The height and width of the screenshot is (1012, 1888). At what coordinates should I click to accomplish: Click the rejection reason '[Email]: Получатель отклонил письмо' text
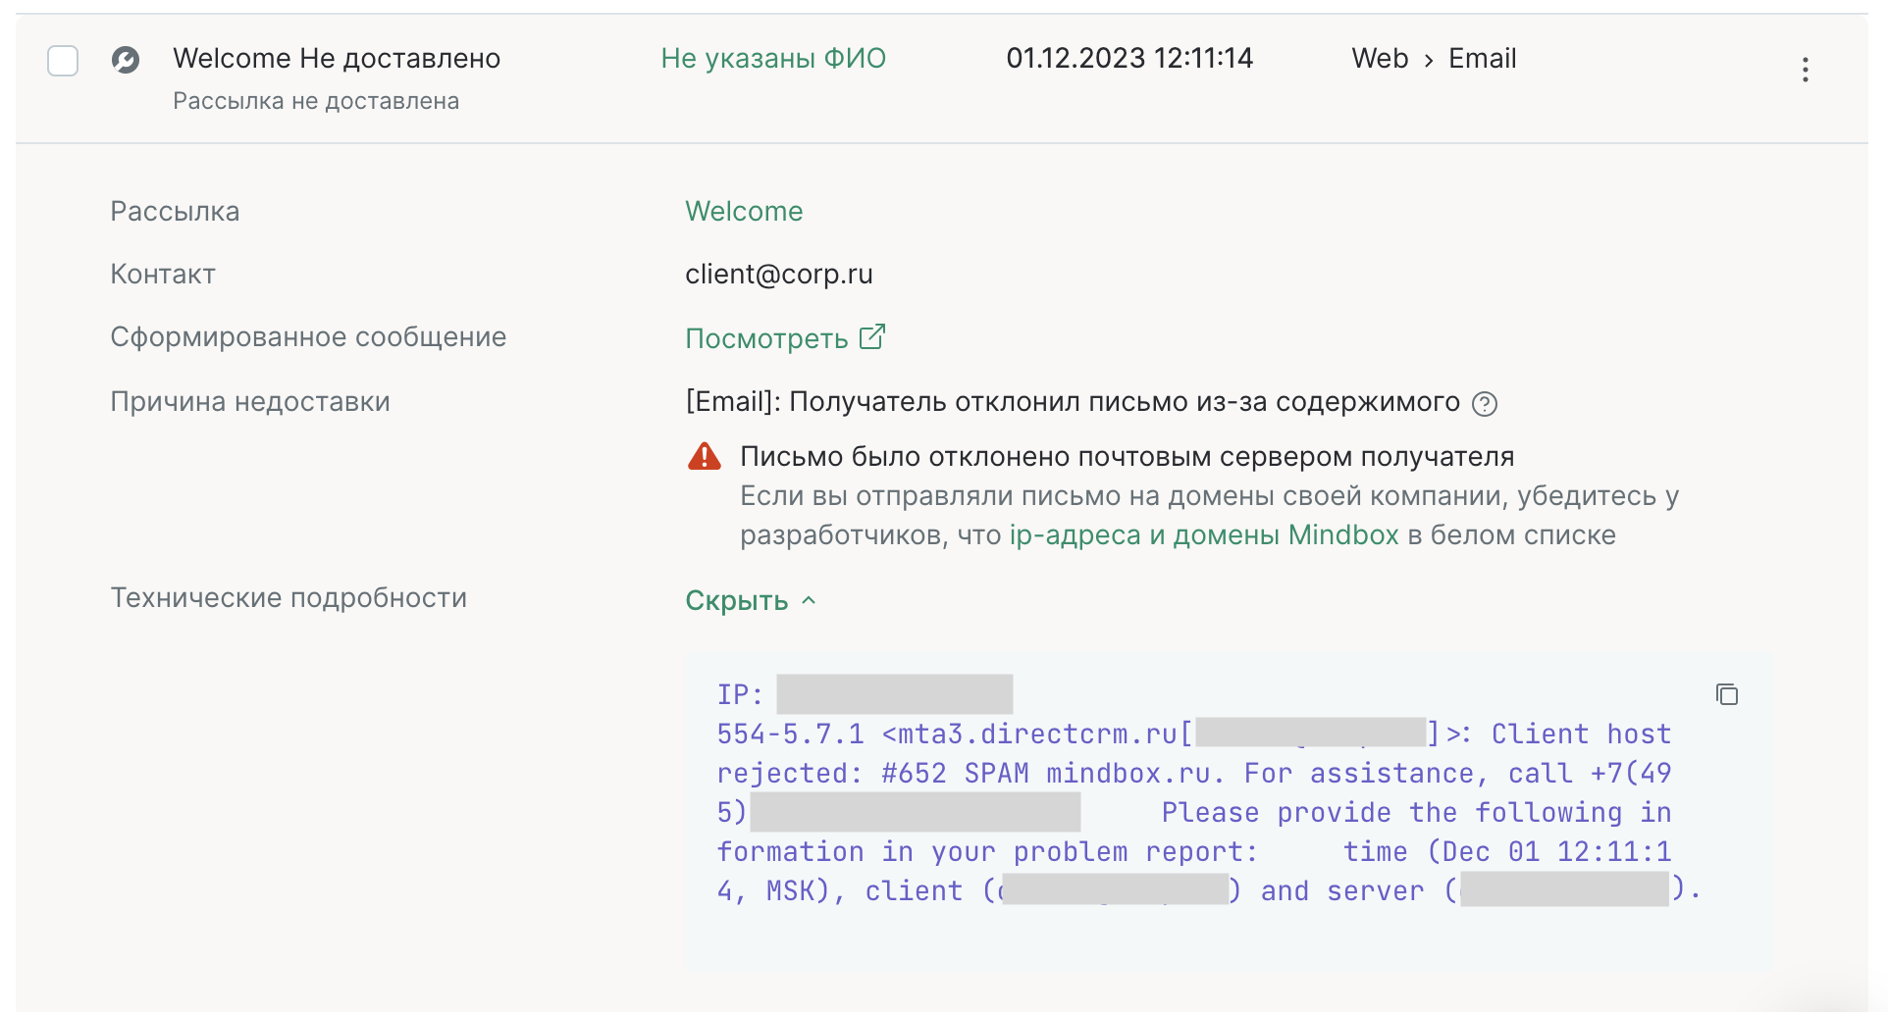pos(1073,402)
